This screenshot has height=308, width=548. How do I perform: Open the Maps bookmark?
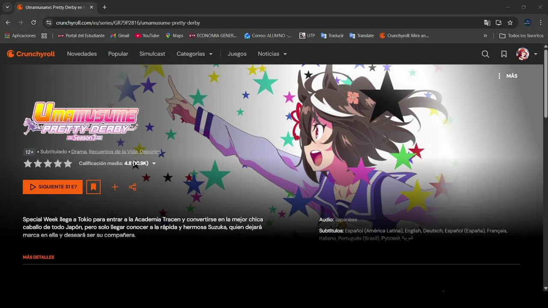pos(174,36)
